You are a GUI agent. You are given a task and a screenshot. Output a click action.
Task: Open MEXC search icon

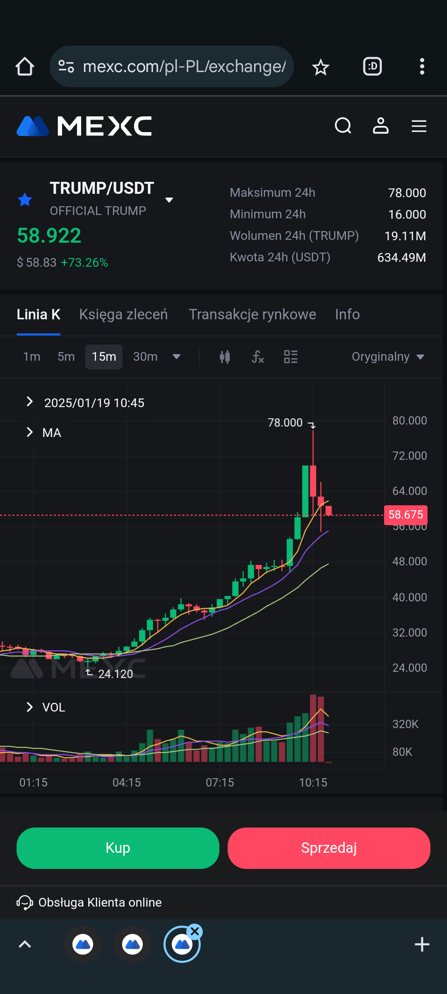(343, 126)
